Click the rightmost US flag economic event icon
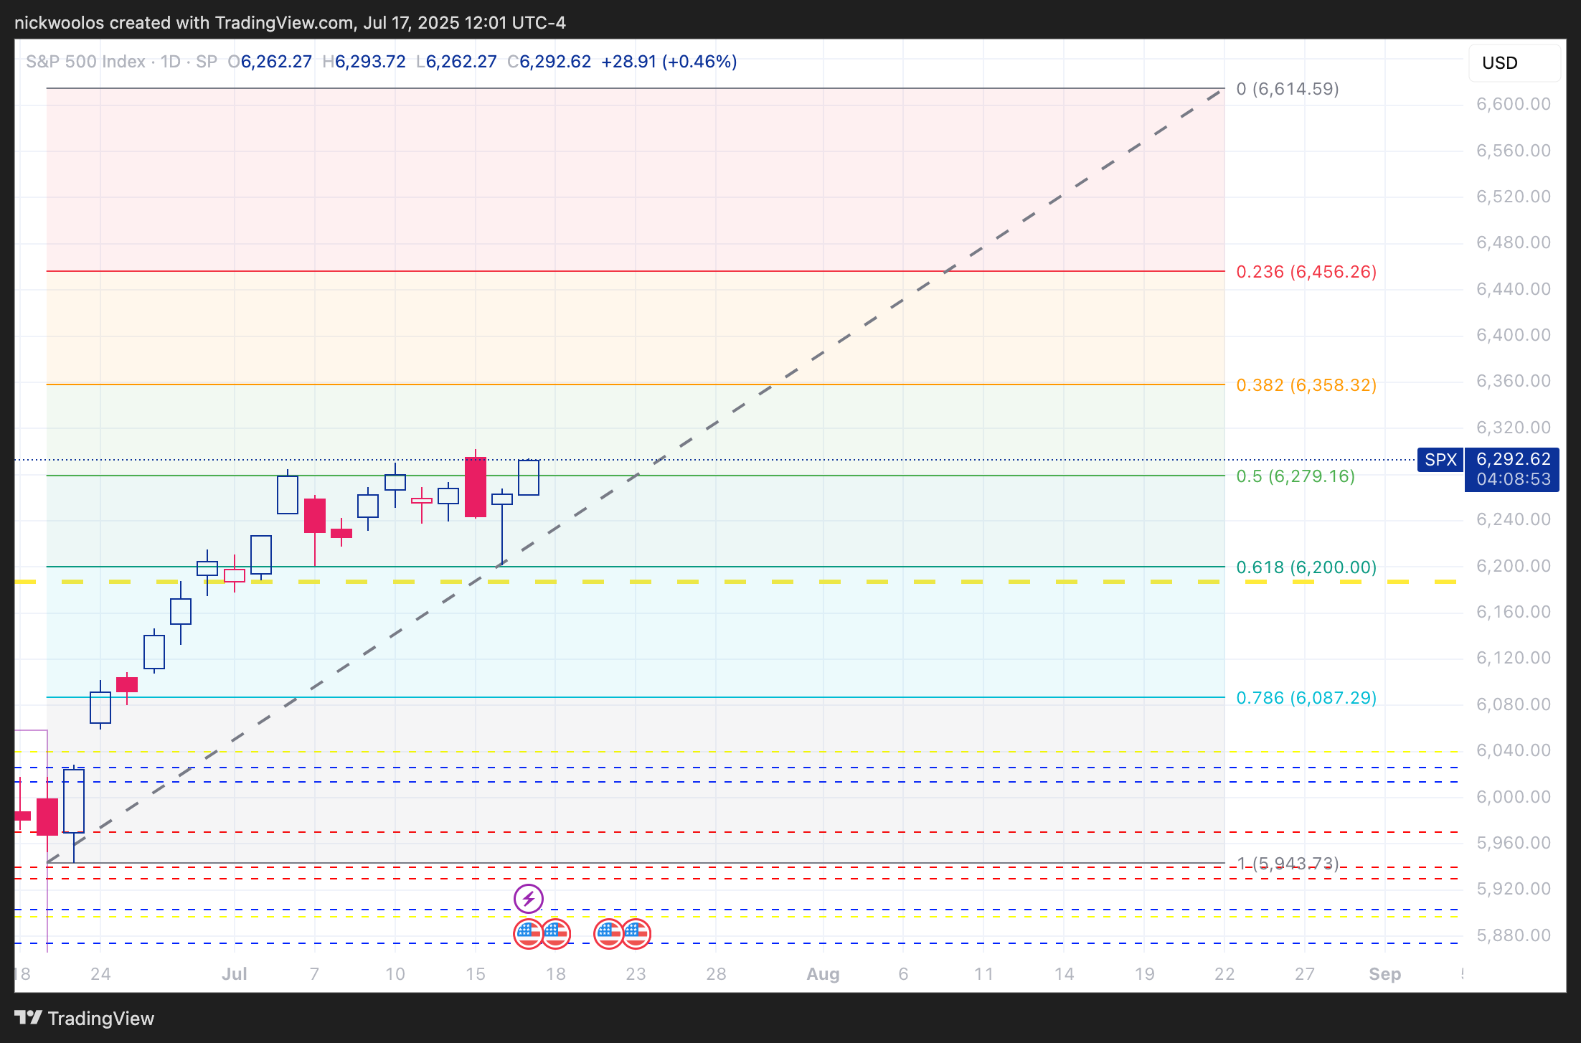1581x1043 pixels. pos(636,933)
